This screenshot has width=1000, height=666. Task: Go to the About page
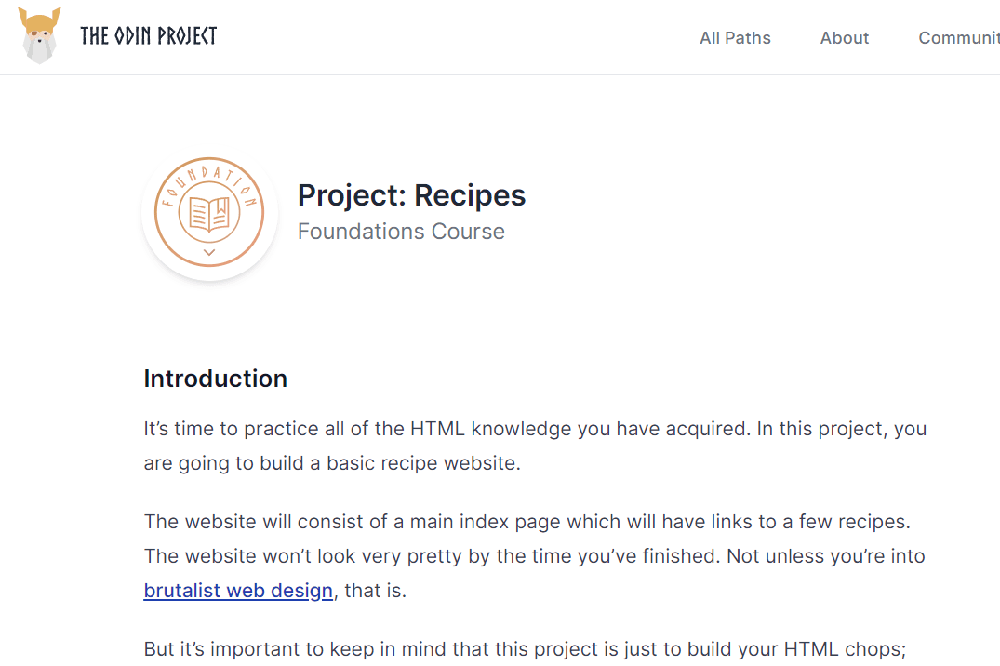pyautogui.click(x=845, y=38)
